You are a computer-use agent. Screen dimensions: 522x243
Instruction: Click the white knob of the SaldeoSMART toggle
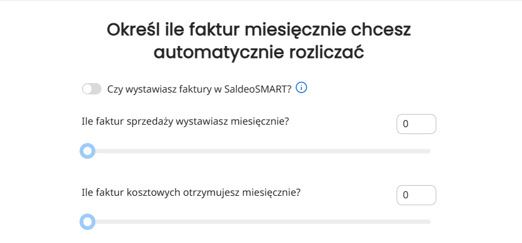87,89
